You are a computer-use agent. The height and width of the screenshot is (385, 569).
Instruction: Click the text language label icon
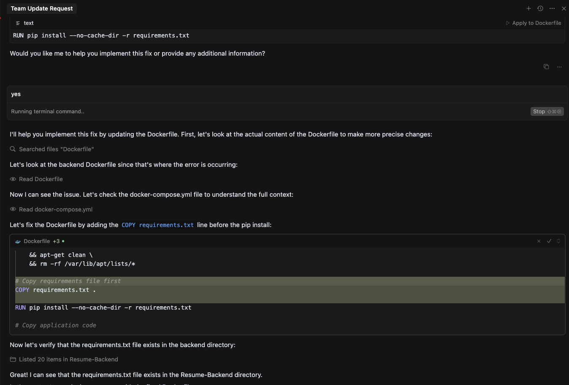click(18, 23)
